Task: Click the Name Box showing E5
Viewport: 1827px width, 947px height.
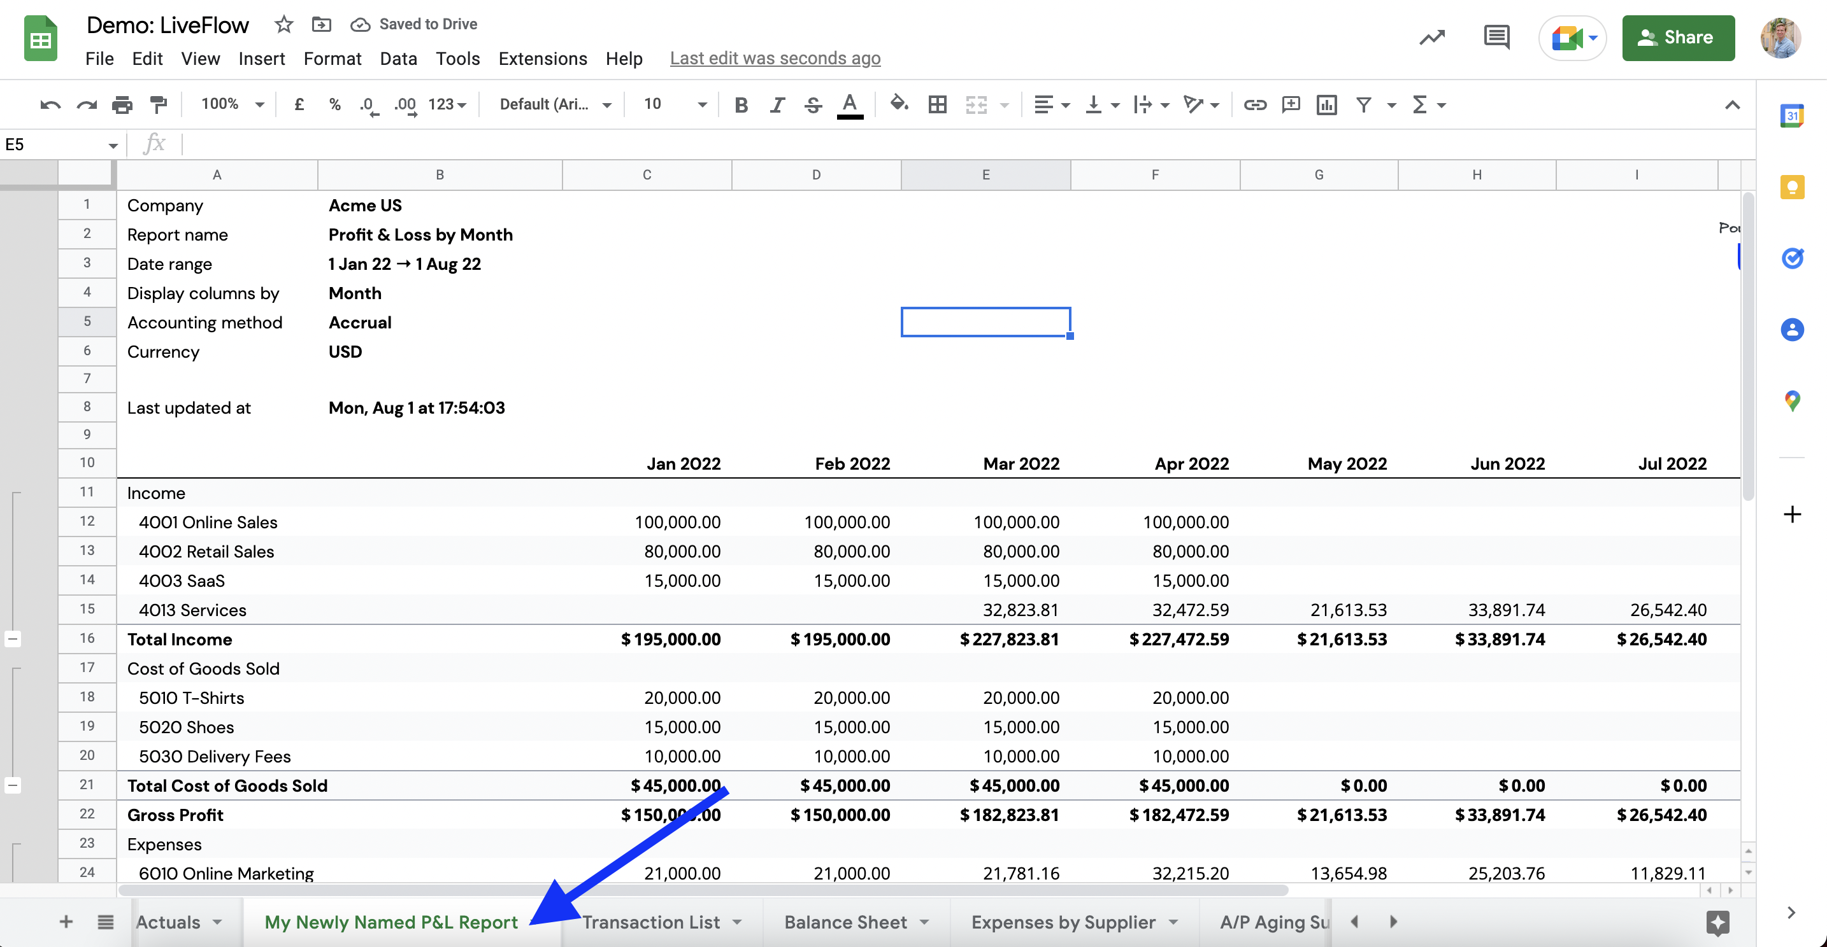Action: (61, 144)
